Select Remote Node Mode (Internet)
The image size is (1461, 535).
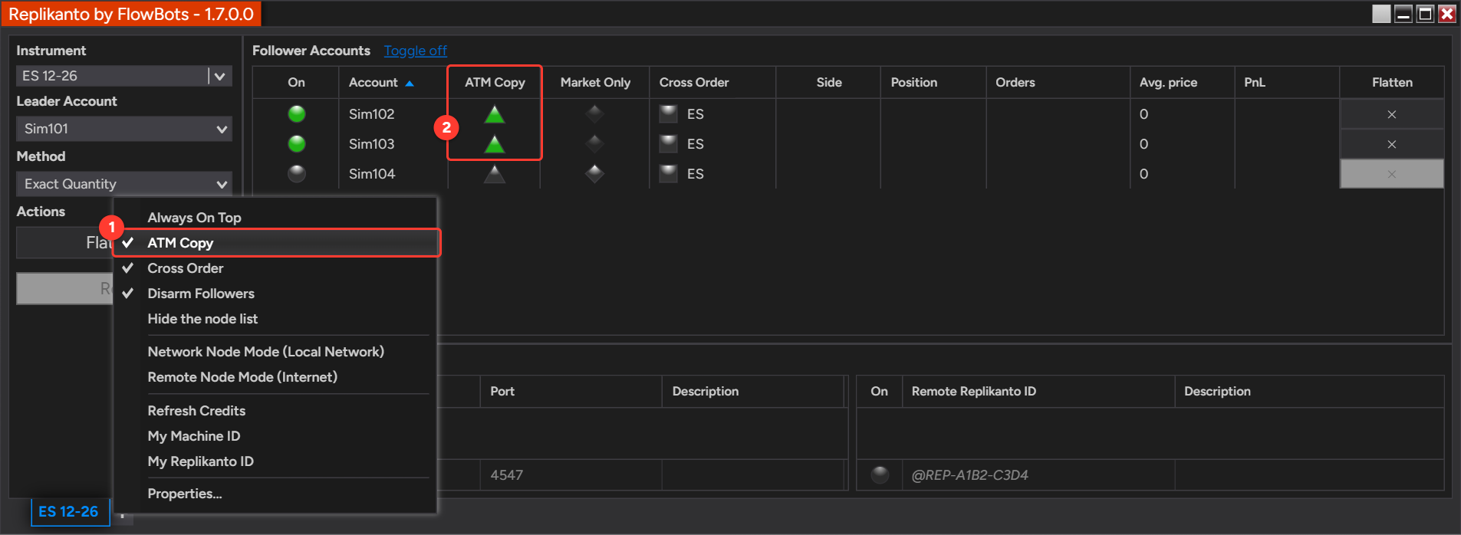click(275, 377)
